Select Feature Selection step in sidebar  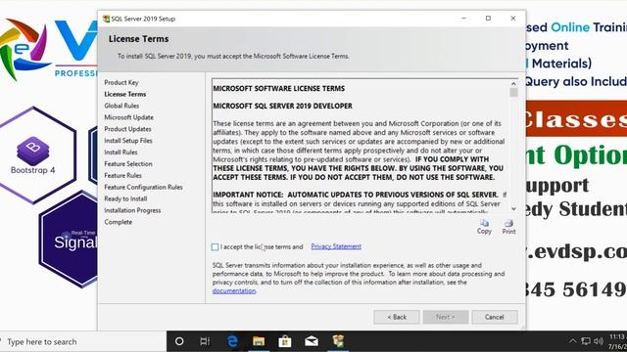click(128, 163)
